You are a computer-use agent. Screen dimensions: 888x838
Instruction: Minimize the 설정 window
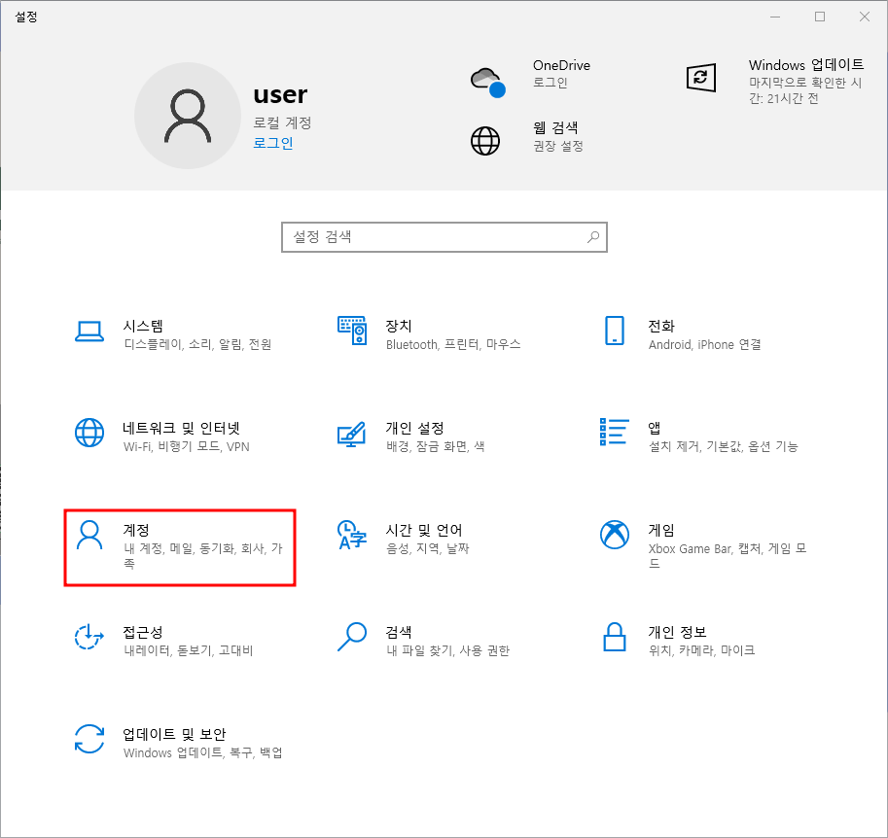coord(775,17)
